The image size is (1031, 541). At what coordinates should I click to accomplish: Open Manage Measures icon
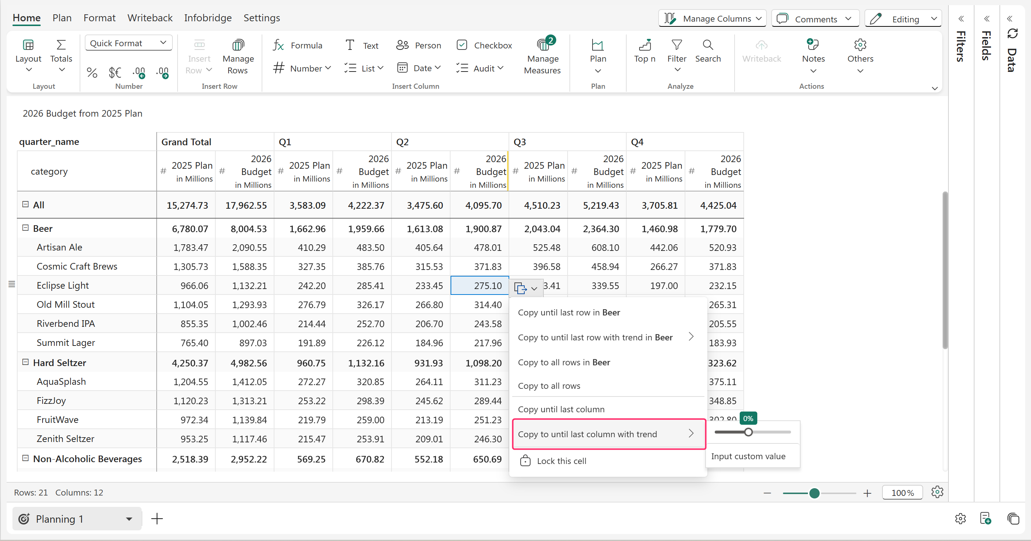point(543,45)
